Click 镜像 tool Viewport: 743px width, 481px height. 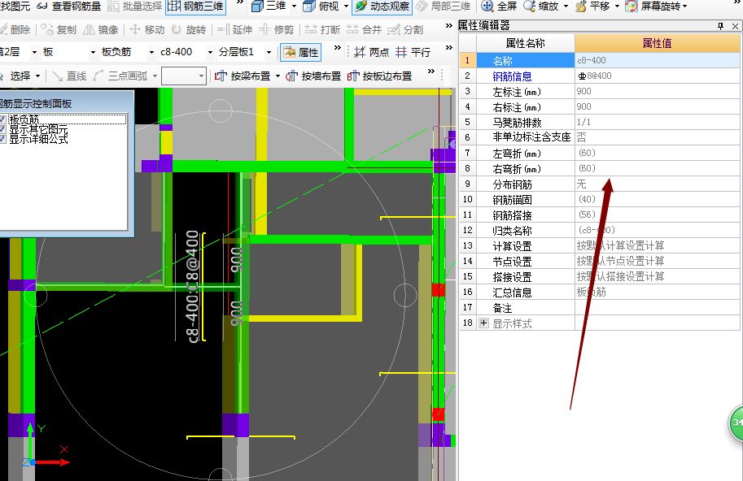(100, 30)
